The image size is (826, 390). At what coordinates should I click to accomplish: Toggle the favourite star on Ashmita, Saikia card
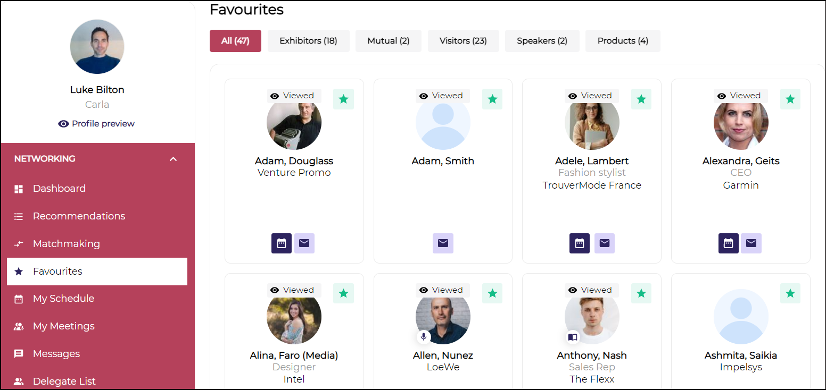coord(790,293)
